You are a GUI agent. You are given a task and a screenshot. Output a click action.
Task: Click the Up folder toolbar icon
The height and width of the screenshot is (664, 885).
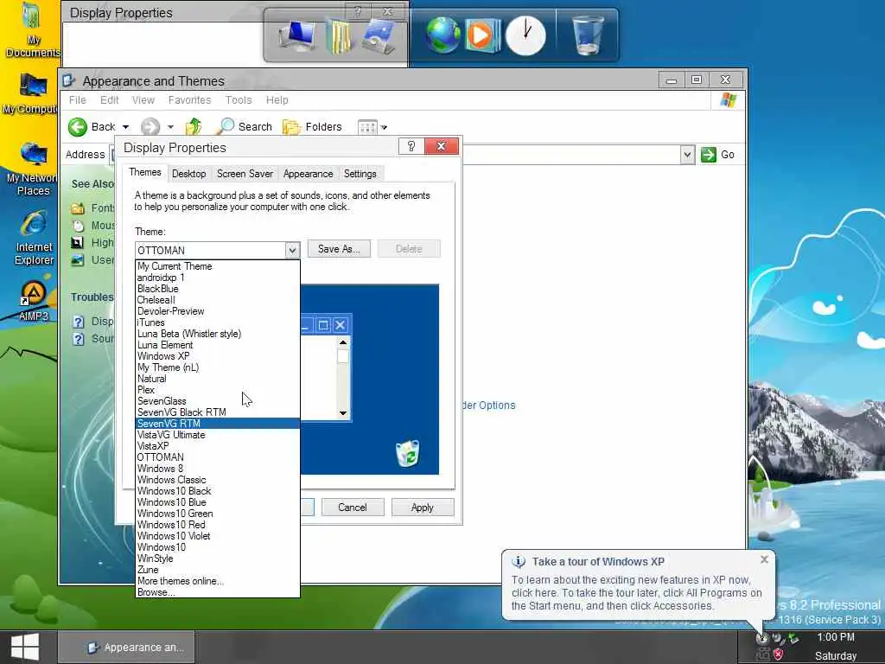[194, 126]
